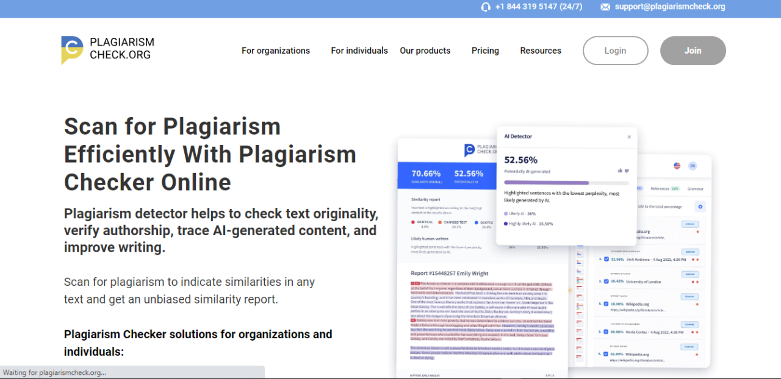The height and width of the screenshot is (379, 781).
Task: Click the DS user avatar
Action: [692, 165]
